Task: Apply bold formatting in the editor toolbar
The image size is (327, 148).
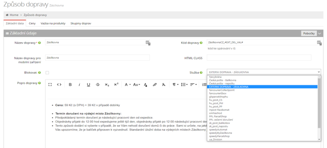Action: coord(70,84)
